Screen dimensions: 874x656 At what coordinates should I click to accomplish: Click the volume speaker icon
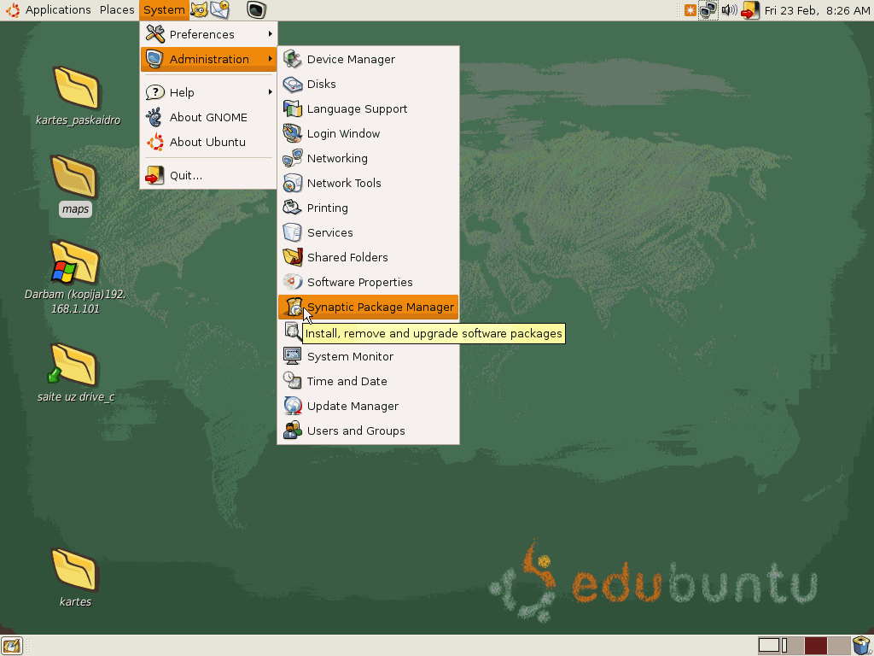729,10
